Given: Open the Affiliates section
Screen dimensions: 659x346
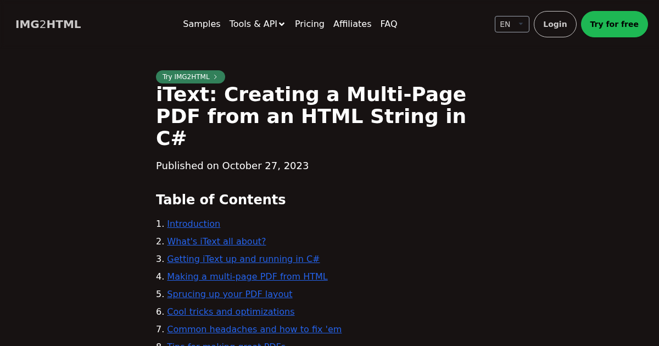Looking at the screenshot, I should tap(352, 24).
